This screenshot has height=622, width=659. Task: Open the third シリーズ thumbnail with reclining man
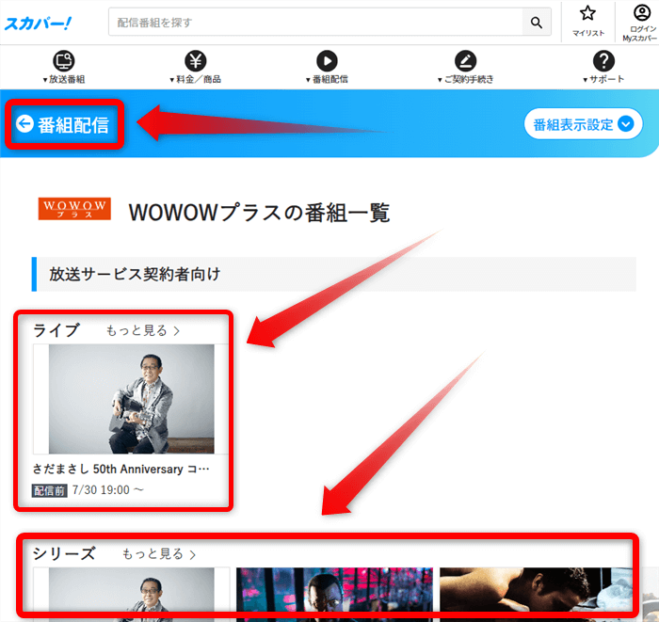coord(537,595)
